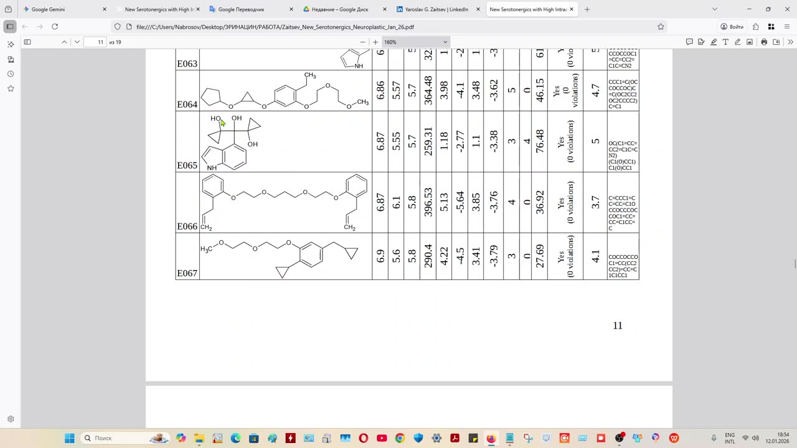Click the taskbar Поиск search box
This screenshot has width=797, height=448.
pos(125,438)
